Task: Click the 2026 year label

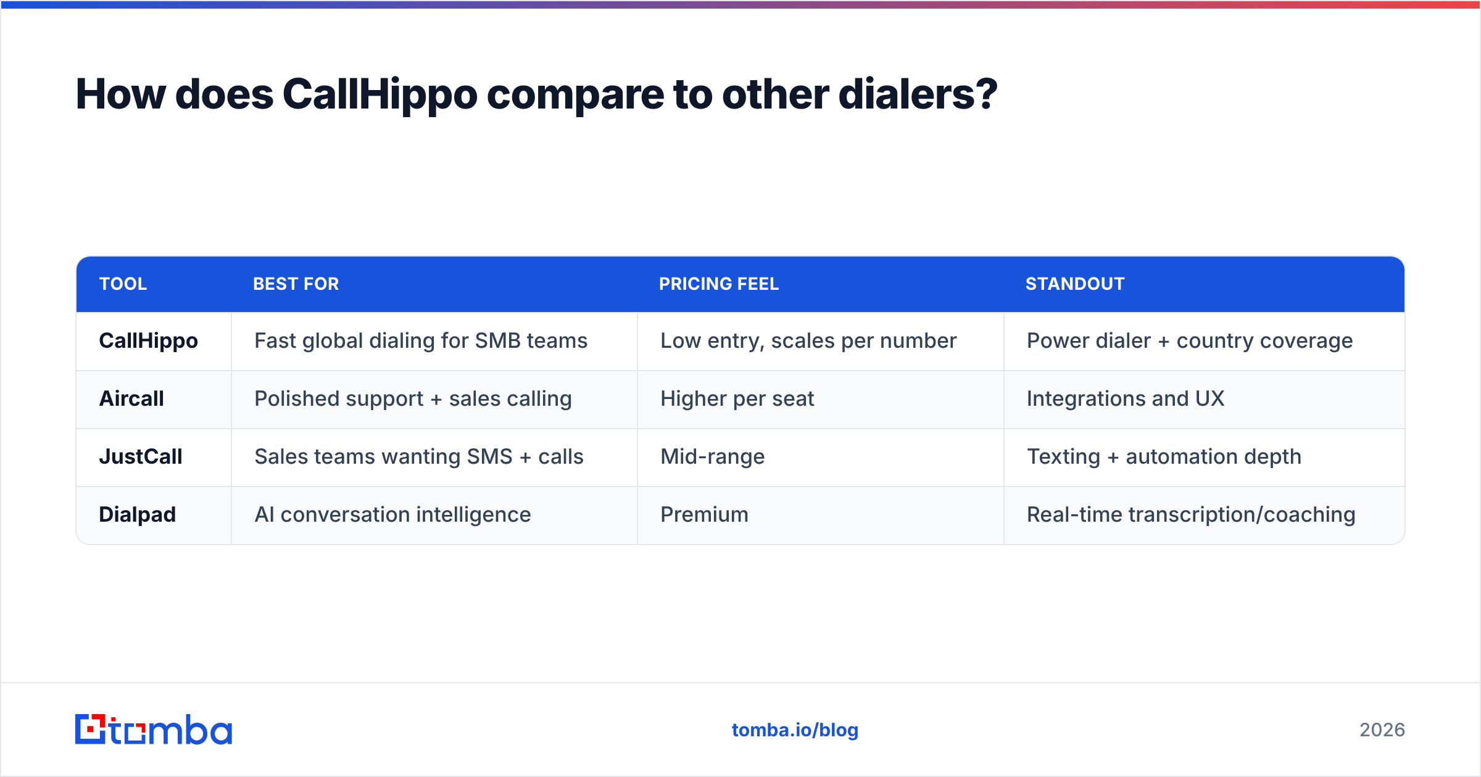Action: click(1382, 730)
